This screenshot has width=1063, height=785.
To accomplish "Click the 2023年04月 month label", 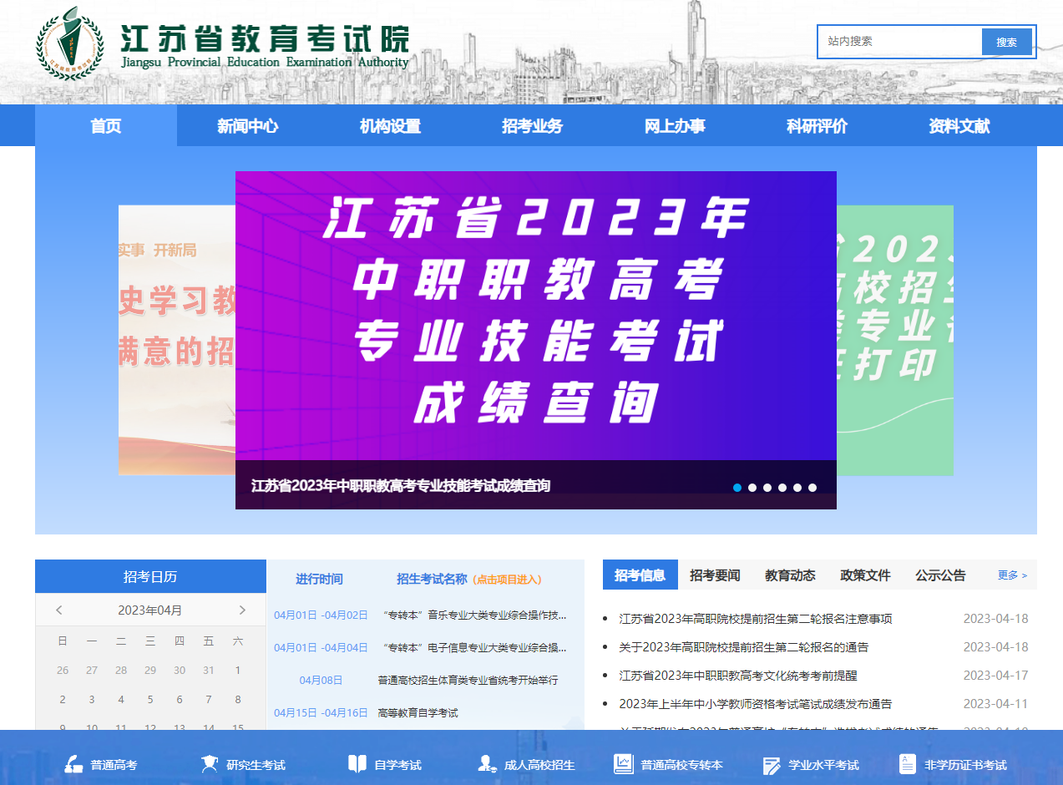I will tap(150, 610).
